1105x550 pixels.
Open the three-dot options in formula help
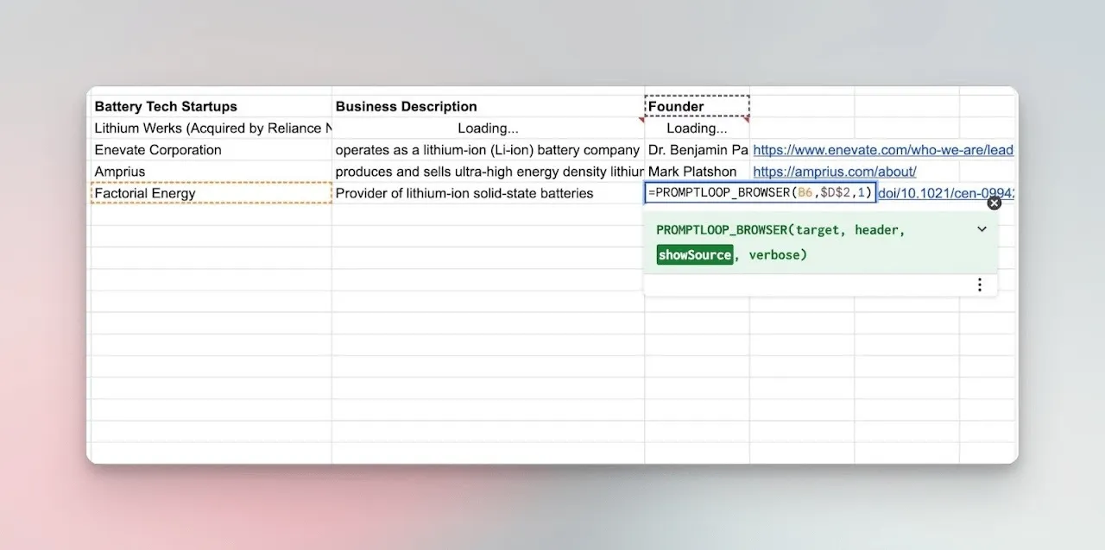click(x=979, y=285)
